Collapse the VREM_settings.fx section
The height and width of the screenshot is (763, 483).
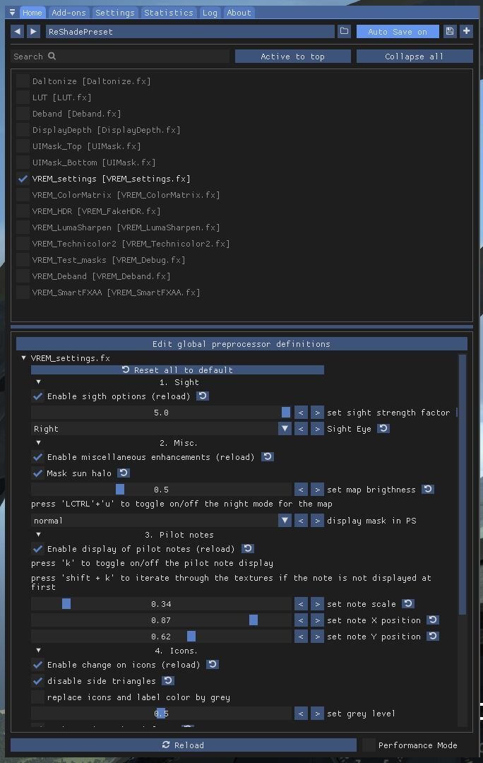[24, 358]
